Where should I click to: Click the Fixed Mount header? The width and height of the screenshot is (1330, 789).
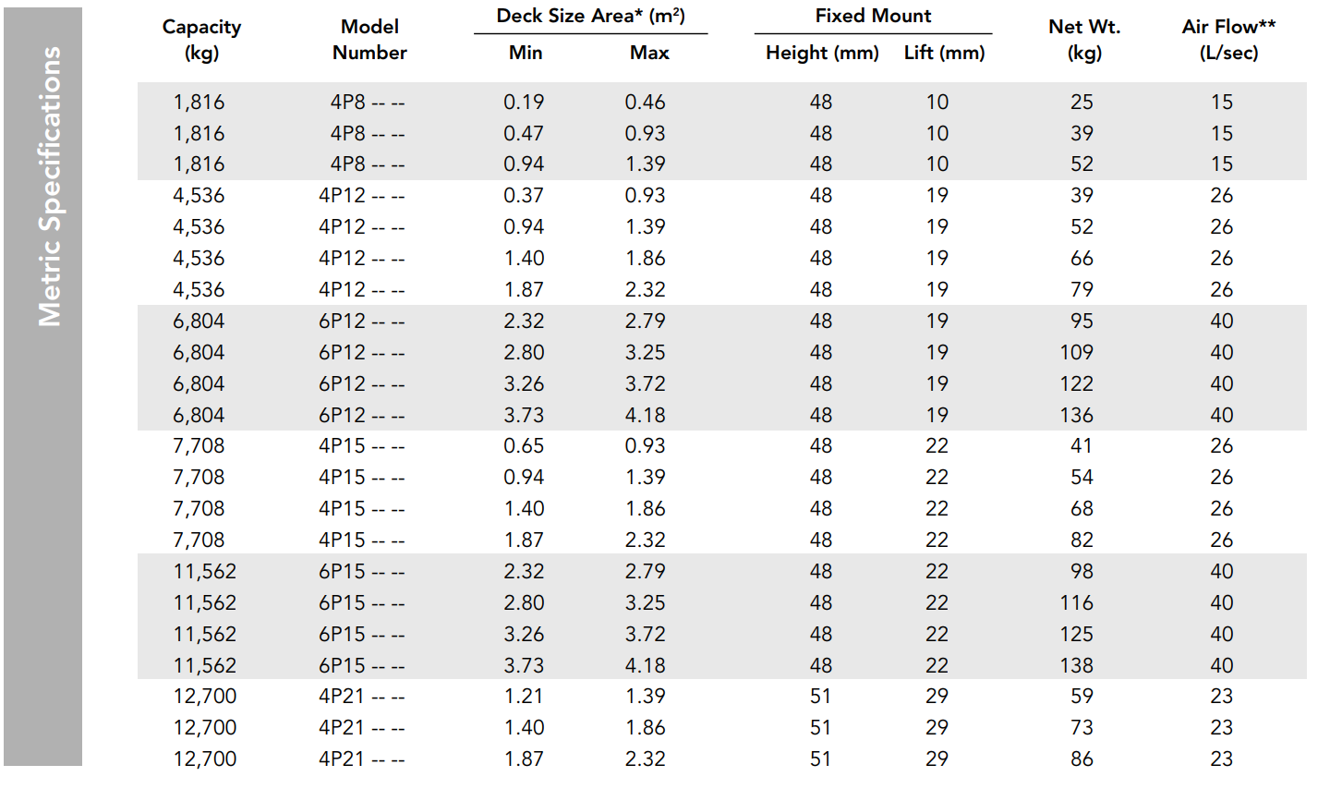tap(873, 16)
